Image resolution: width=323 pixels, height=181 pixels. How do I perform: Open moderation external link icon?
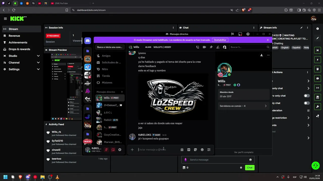tap(308, 110)
